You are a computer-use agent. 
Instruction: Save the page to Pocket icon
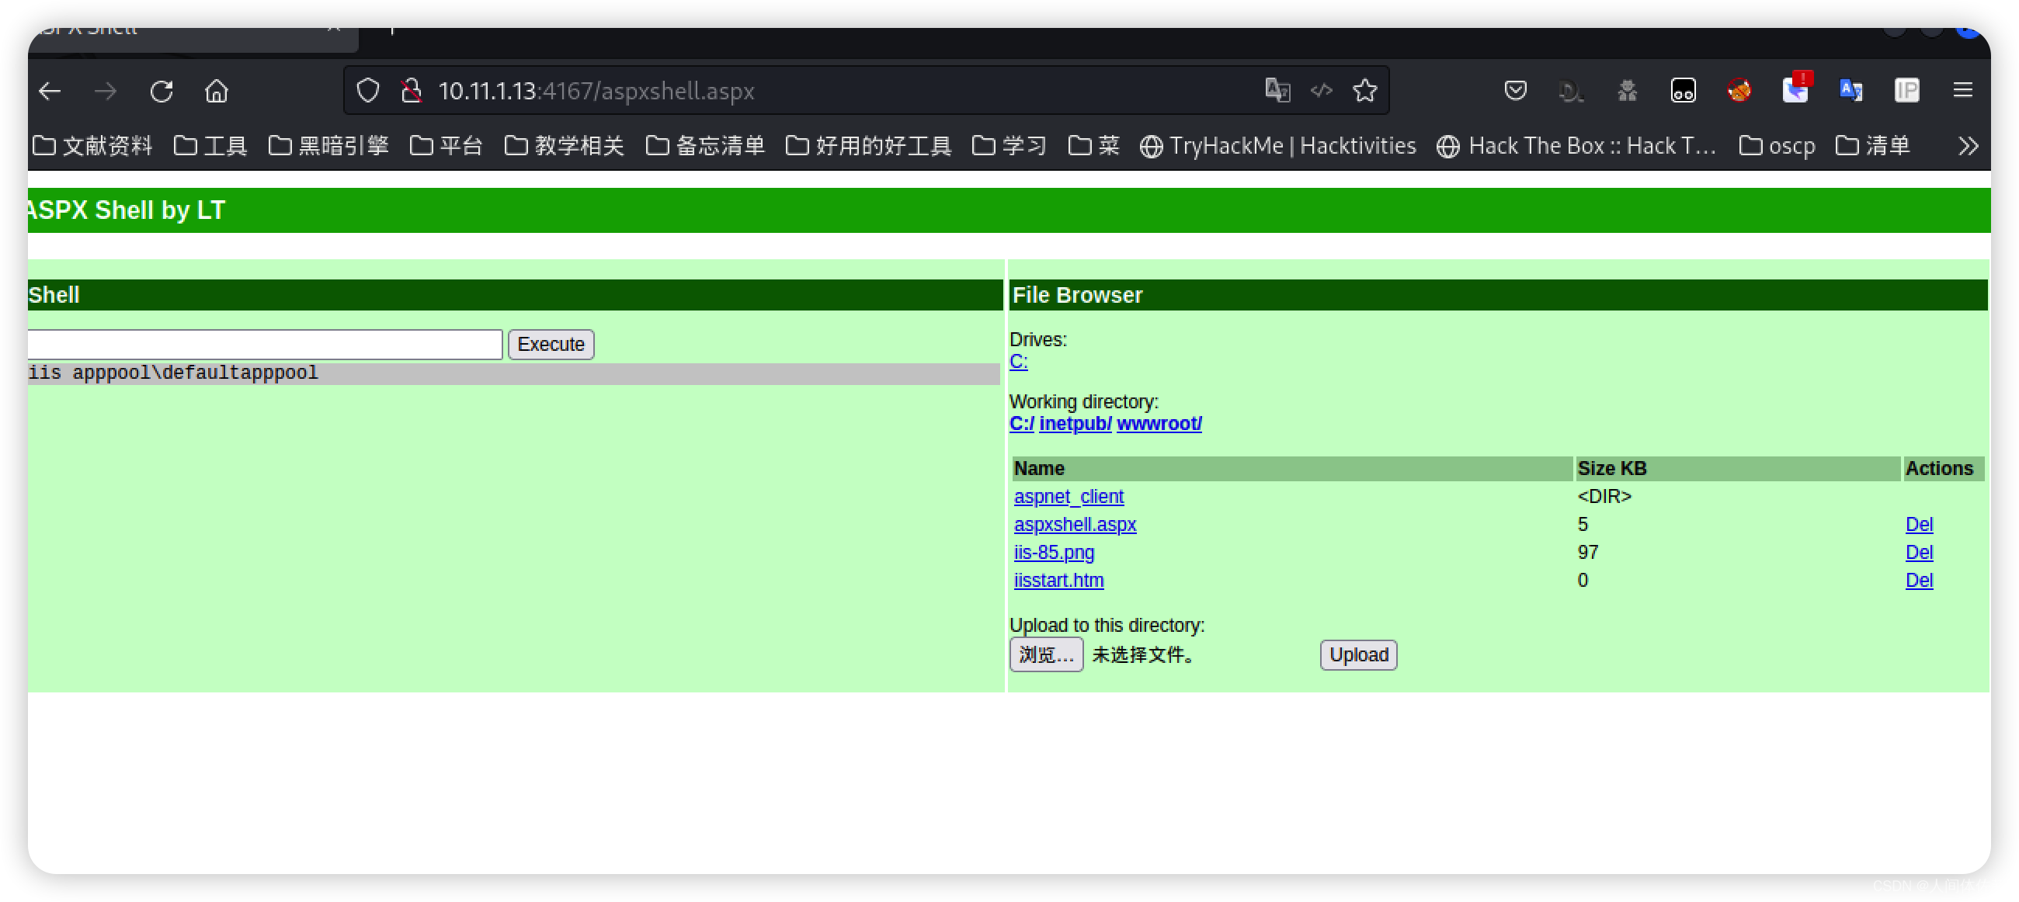tap(1516, 90)
